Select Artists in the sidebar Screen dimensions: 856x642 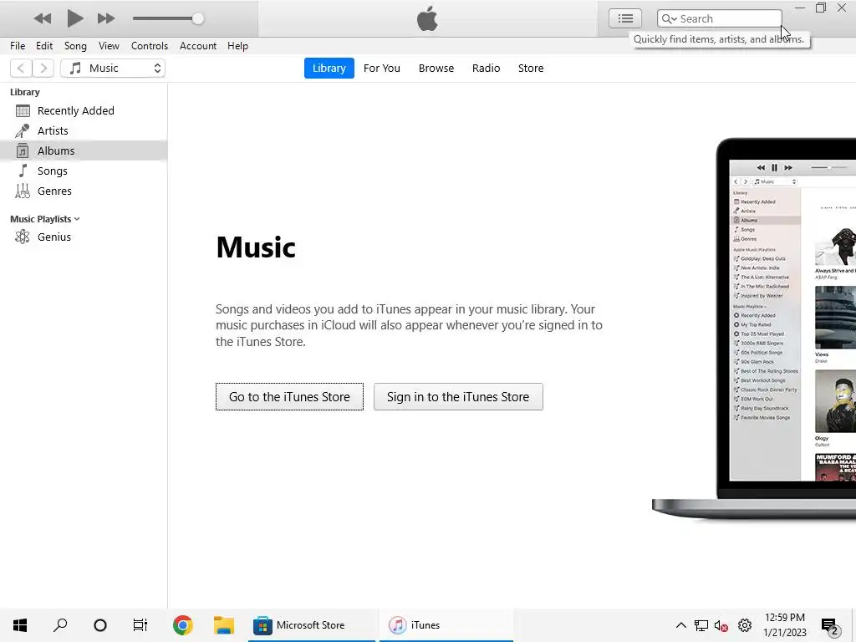(x=84, y=131)
